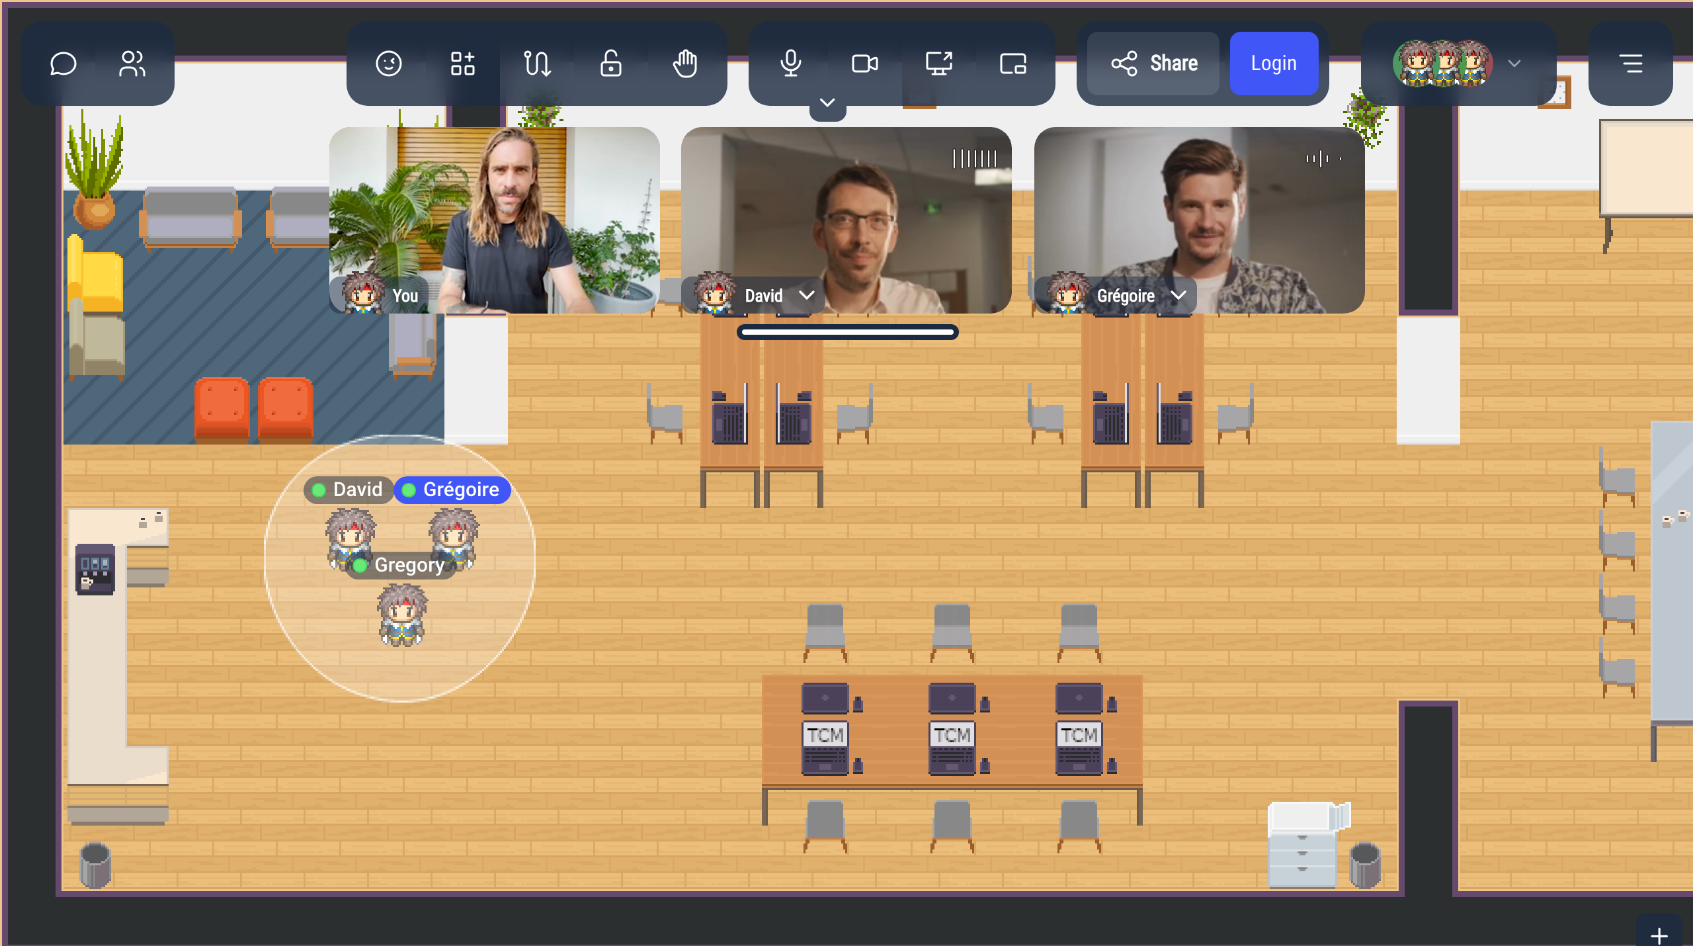Click the You avatar badge on video
Image resolution: width=1693 pixels, height=946 pixels.
tap(363, 292)
